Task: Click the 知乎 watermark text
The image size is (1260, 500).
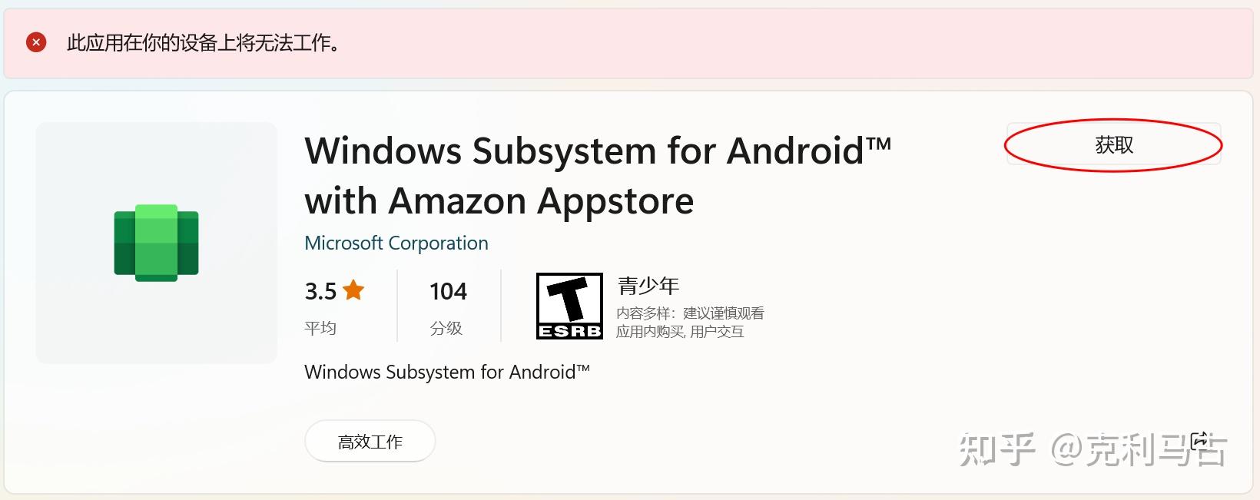Action: tap(996, 449)
